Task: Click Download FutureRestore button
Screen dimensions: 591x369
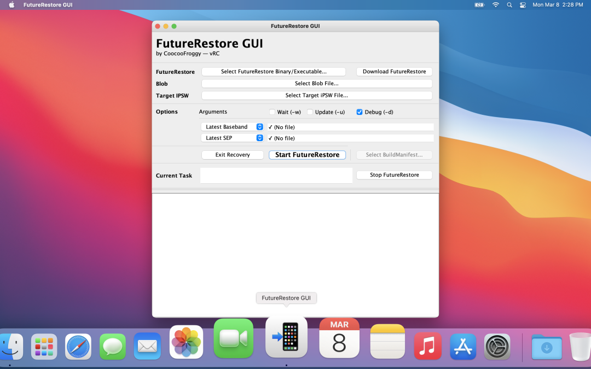Action: pyautogui.click(x=394, y=72)
